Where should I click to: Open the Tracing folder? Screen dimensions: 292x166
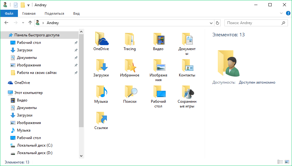(x=129, y=39)
